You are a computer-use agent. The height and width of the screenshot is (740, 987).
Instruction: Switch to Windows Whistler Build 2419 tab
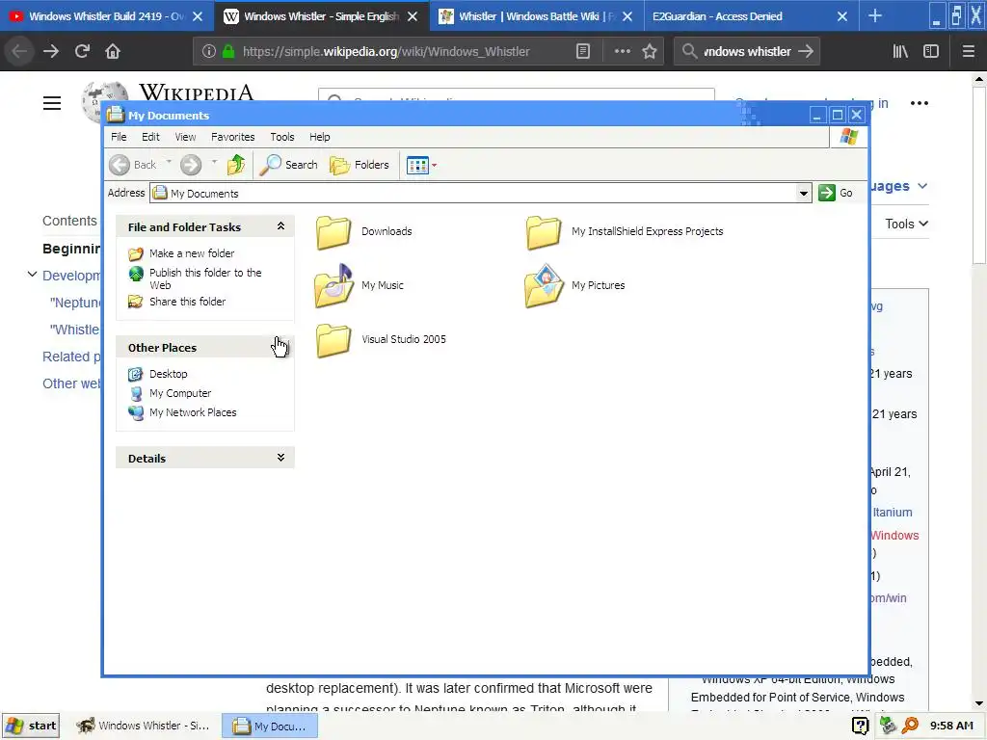[107, 16]
